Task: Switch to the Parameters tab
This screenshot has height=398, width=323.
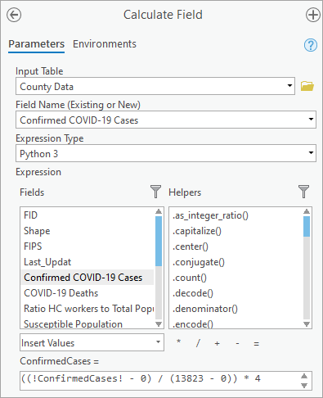Action: 36,44
